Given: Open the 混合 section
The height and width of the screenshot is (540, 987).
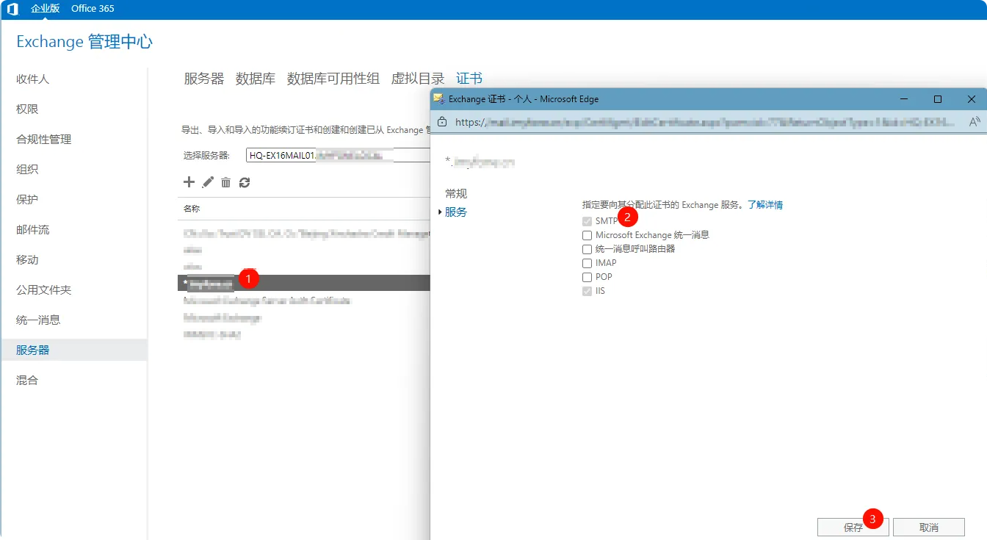Looking at the screenshot, I should (27, 380).
